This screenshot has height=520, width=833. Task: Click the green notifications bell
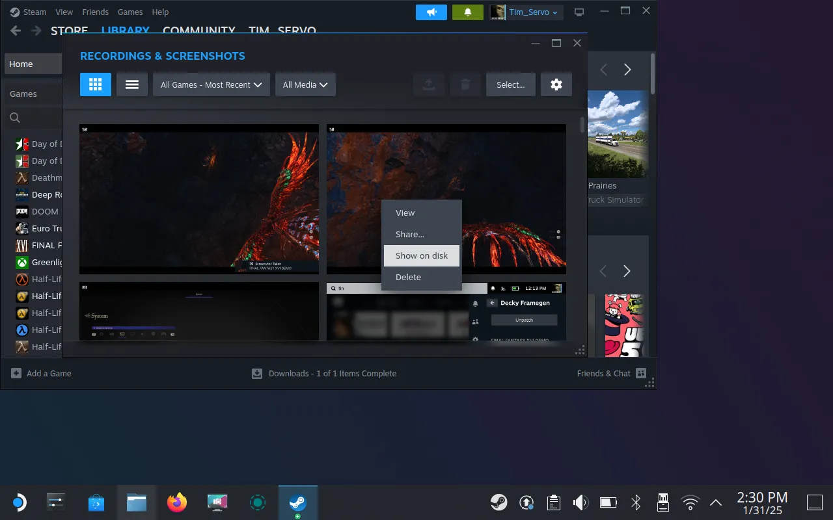pos(467,12)
